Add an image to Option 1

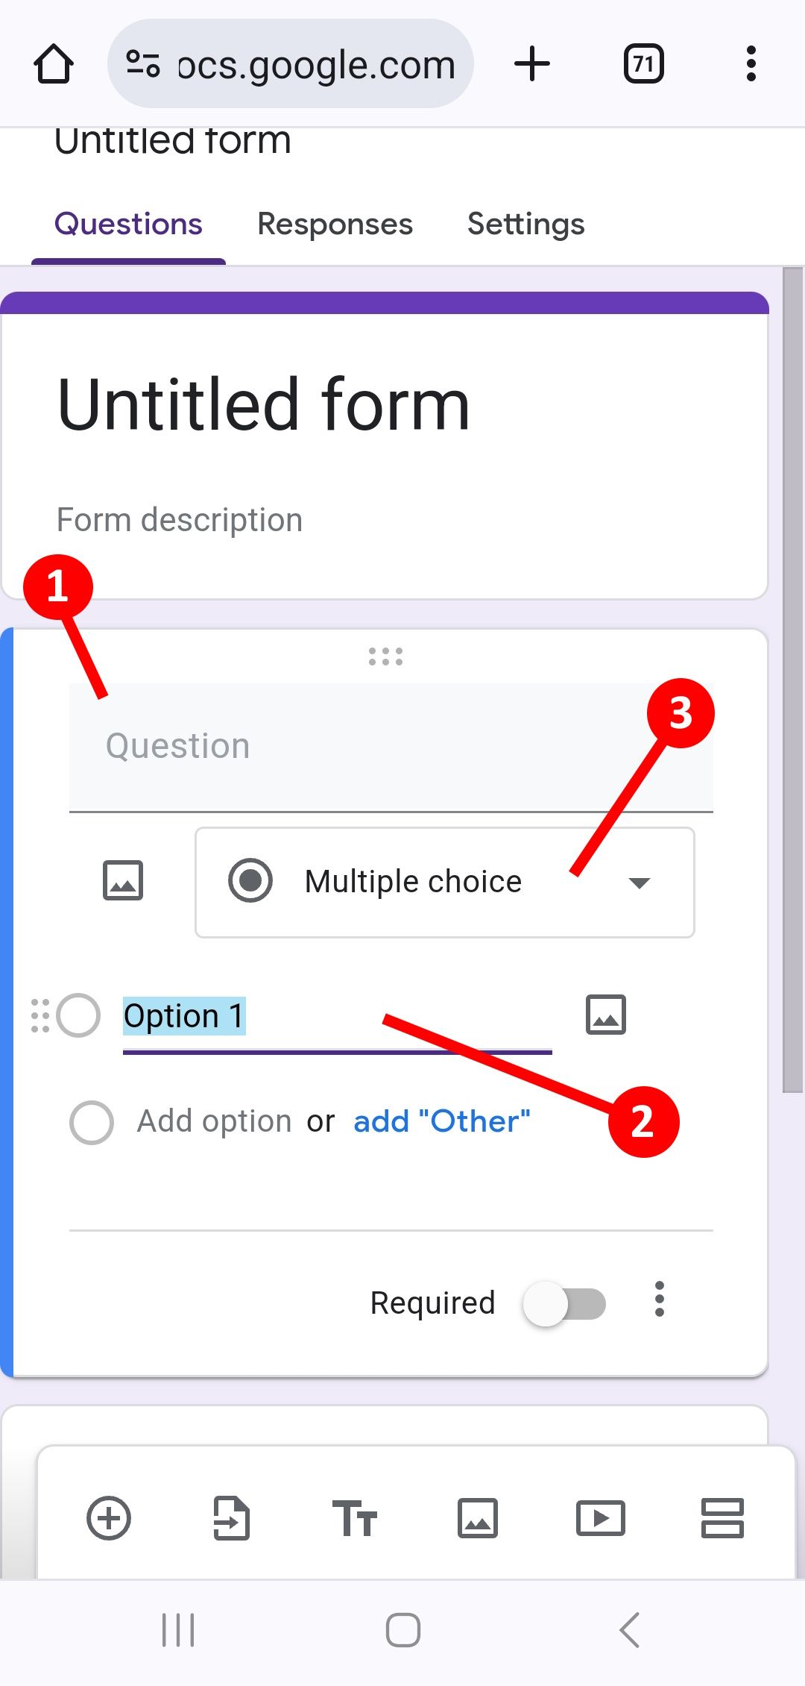click(x=604, y=1014)
